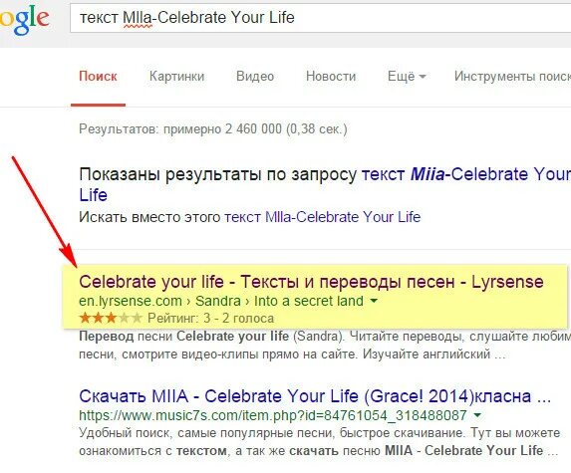The image size is (571, 473).
Task: Open the Lyrsense Celebrate your life result
Action: tap(311, 282)
